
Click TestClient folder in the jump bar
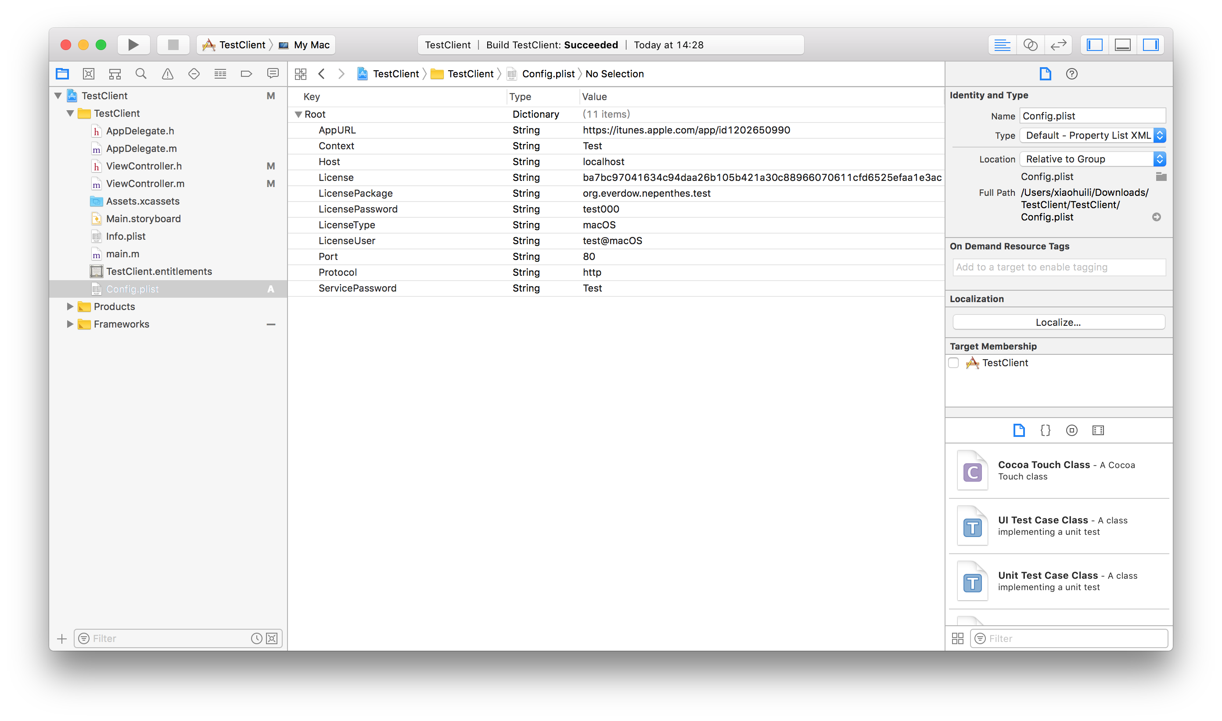[462, 74]
